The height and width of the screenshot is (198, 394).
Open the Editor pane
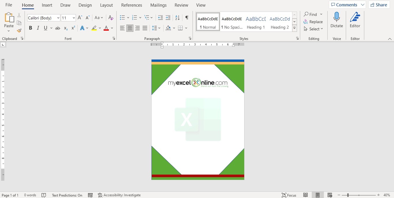(355, 20)
